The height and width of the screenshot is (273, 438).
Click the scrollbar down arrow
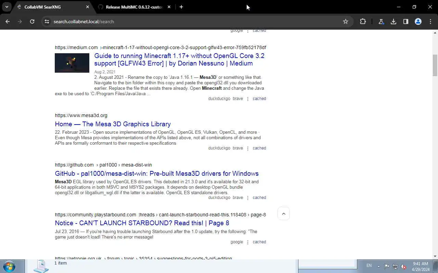tap(435, 256)
